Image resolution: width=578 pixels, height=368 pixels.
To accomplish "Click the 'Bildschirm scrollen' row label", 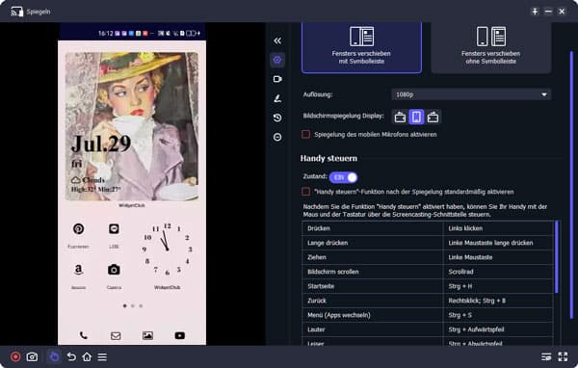I will click(333, 272).
